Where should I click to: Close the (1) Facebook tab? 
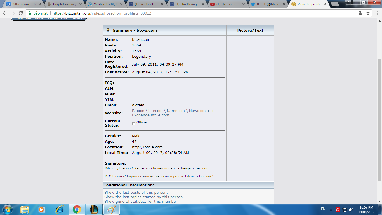[x=162, y=4]
